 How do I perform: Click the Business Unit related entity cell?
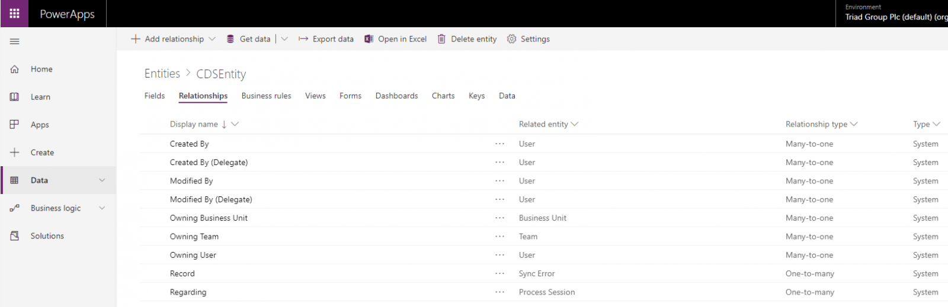pyautogui.click(x=543, y=218)
